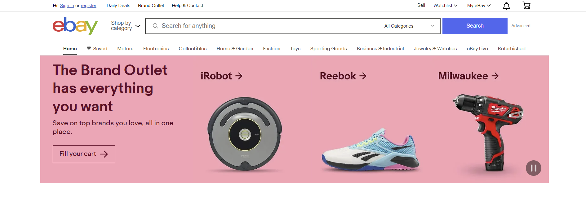The height and width of the screenshot is (200, 586).
Task: Open the Brand Outlet top link
Action: [x=151, y=6]
